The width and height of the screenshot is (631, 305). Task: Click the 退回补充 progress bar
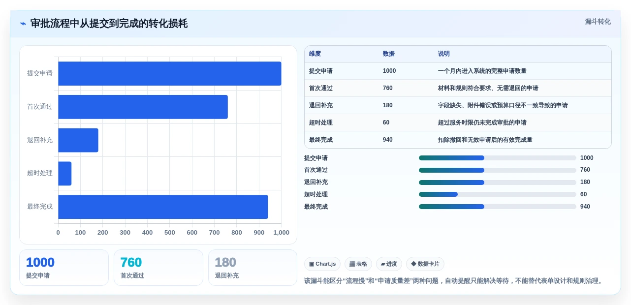497,183
